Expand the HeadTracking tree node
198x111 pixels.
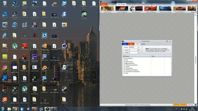(x=124, y=62)
